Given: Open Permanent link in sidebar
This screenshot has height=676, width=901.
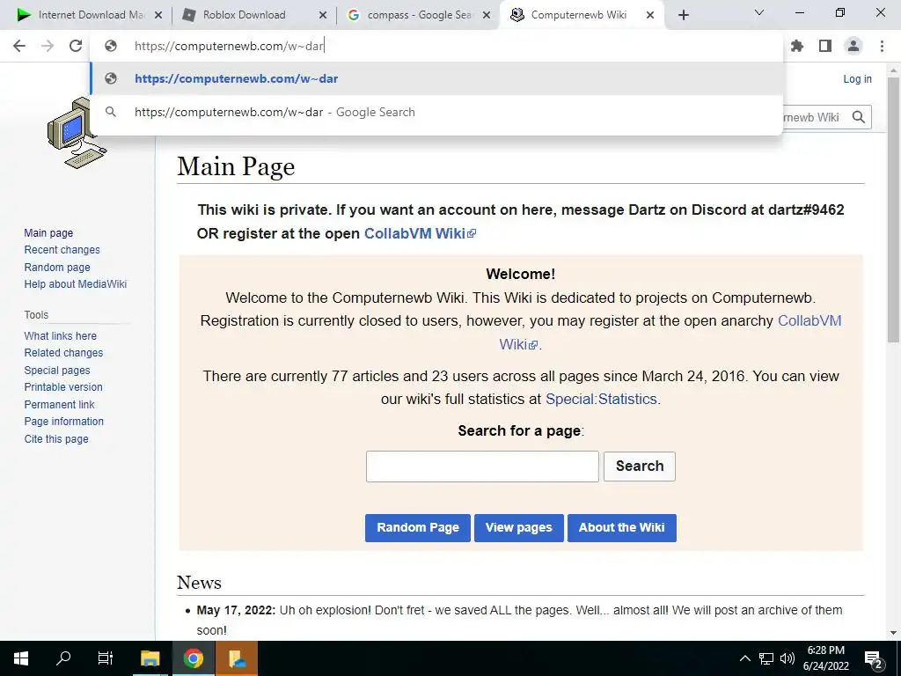Looking at the screenshot, I should tap(59, 404).
